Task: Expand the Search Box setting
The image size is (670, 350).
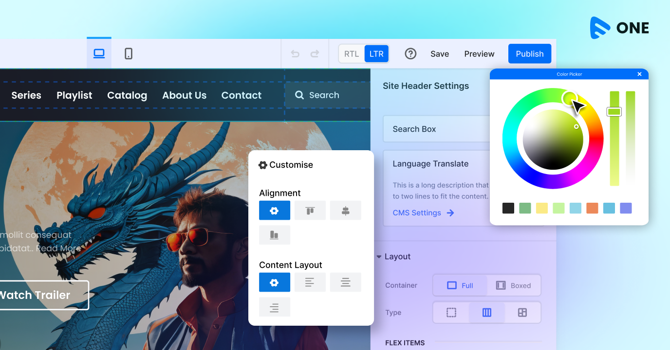Action: coord(436,129)
